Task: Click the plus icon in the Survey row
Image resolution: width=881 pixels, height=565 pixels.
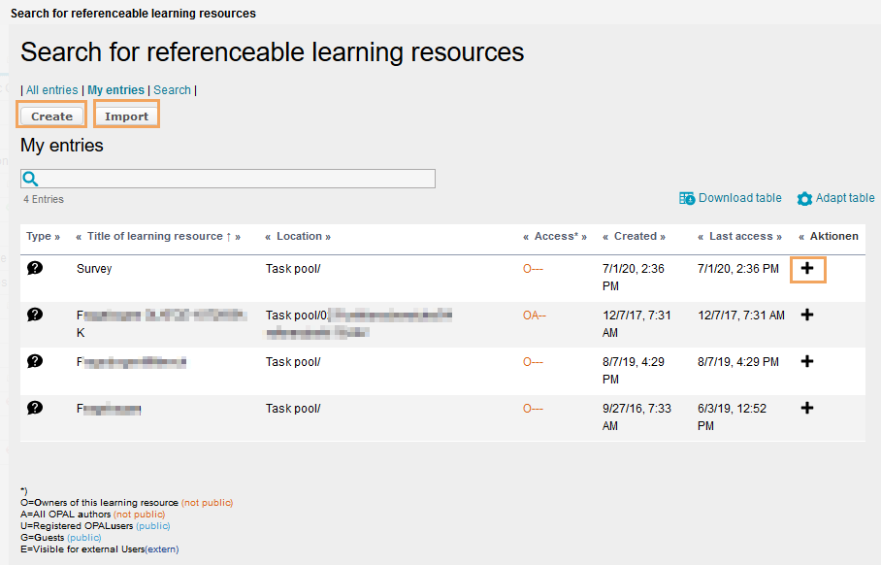Action: click(807, 268)
